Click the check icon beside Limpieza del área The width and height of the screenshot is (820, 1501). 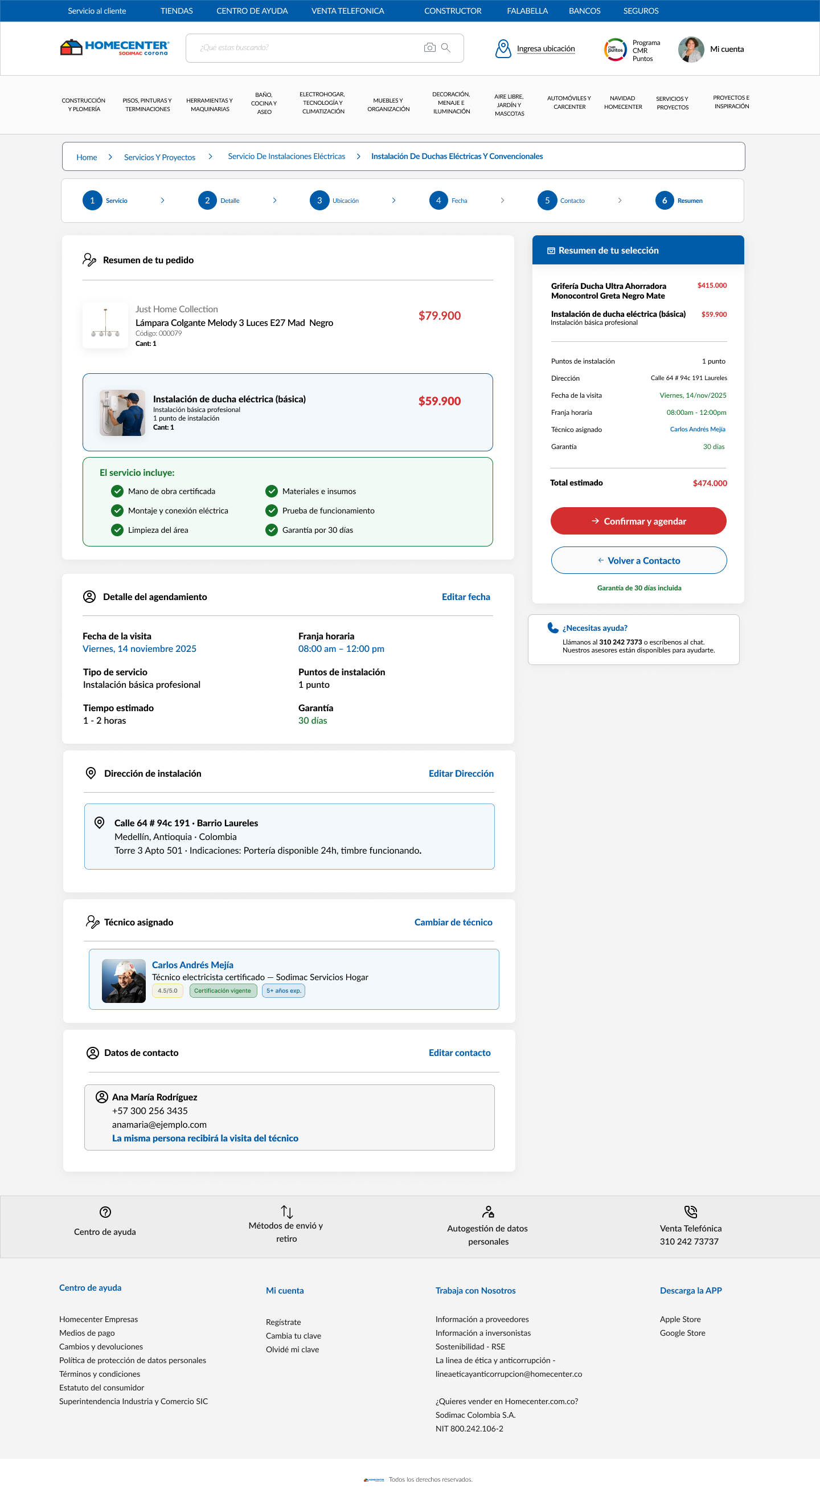click(117, 529)
